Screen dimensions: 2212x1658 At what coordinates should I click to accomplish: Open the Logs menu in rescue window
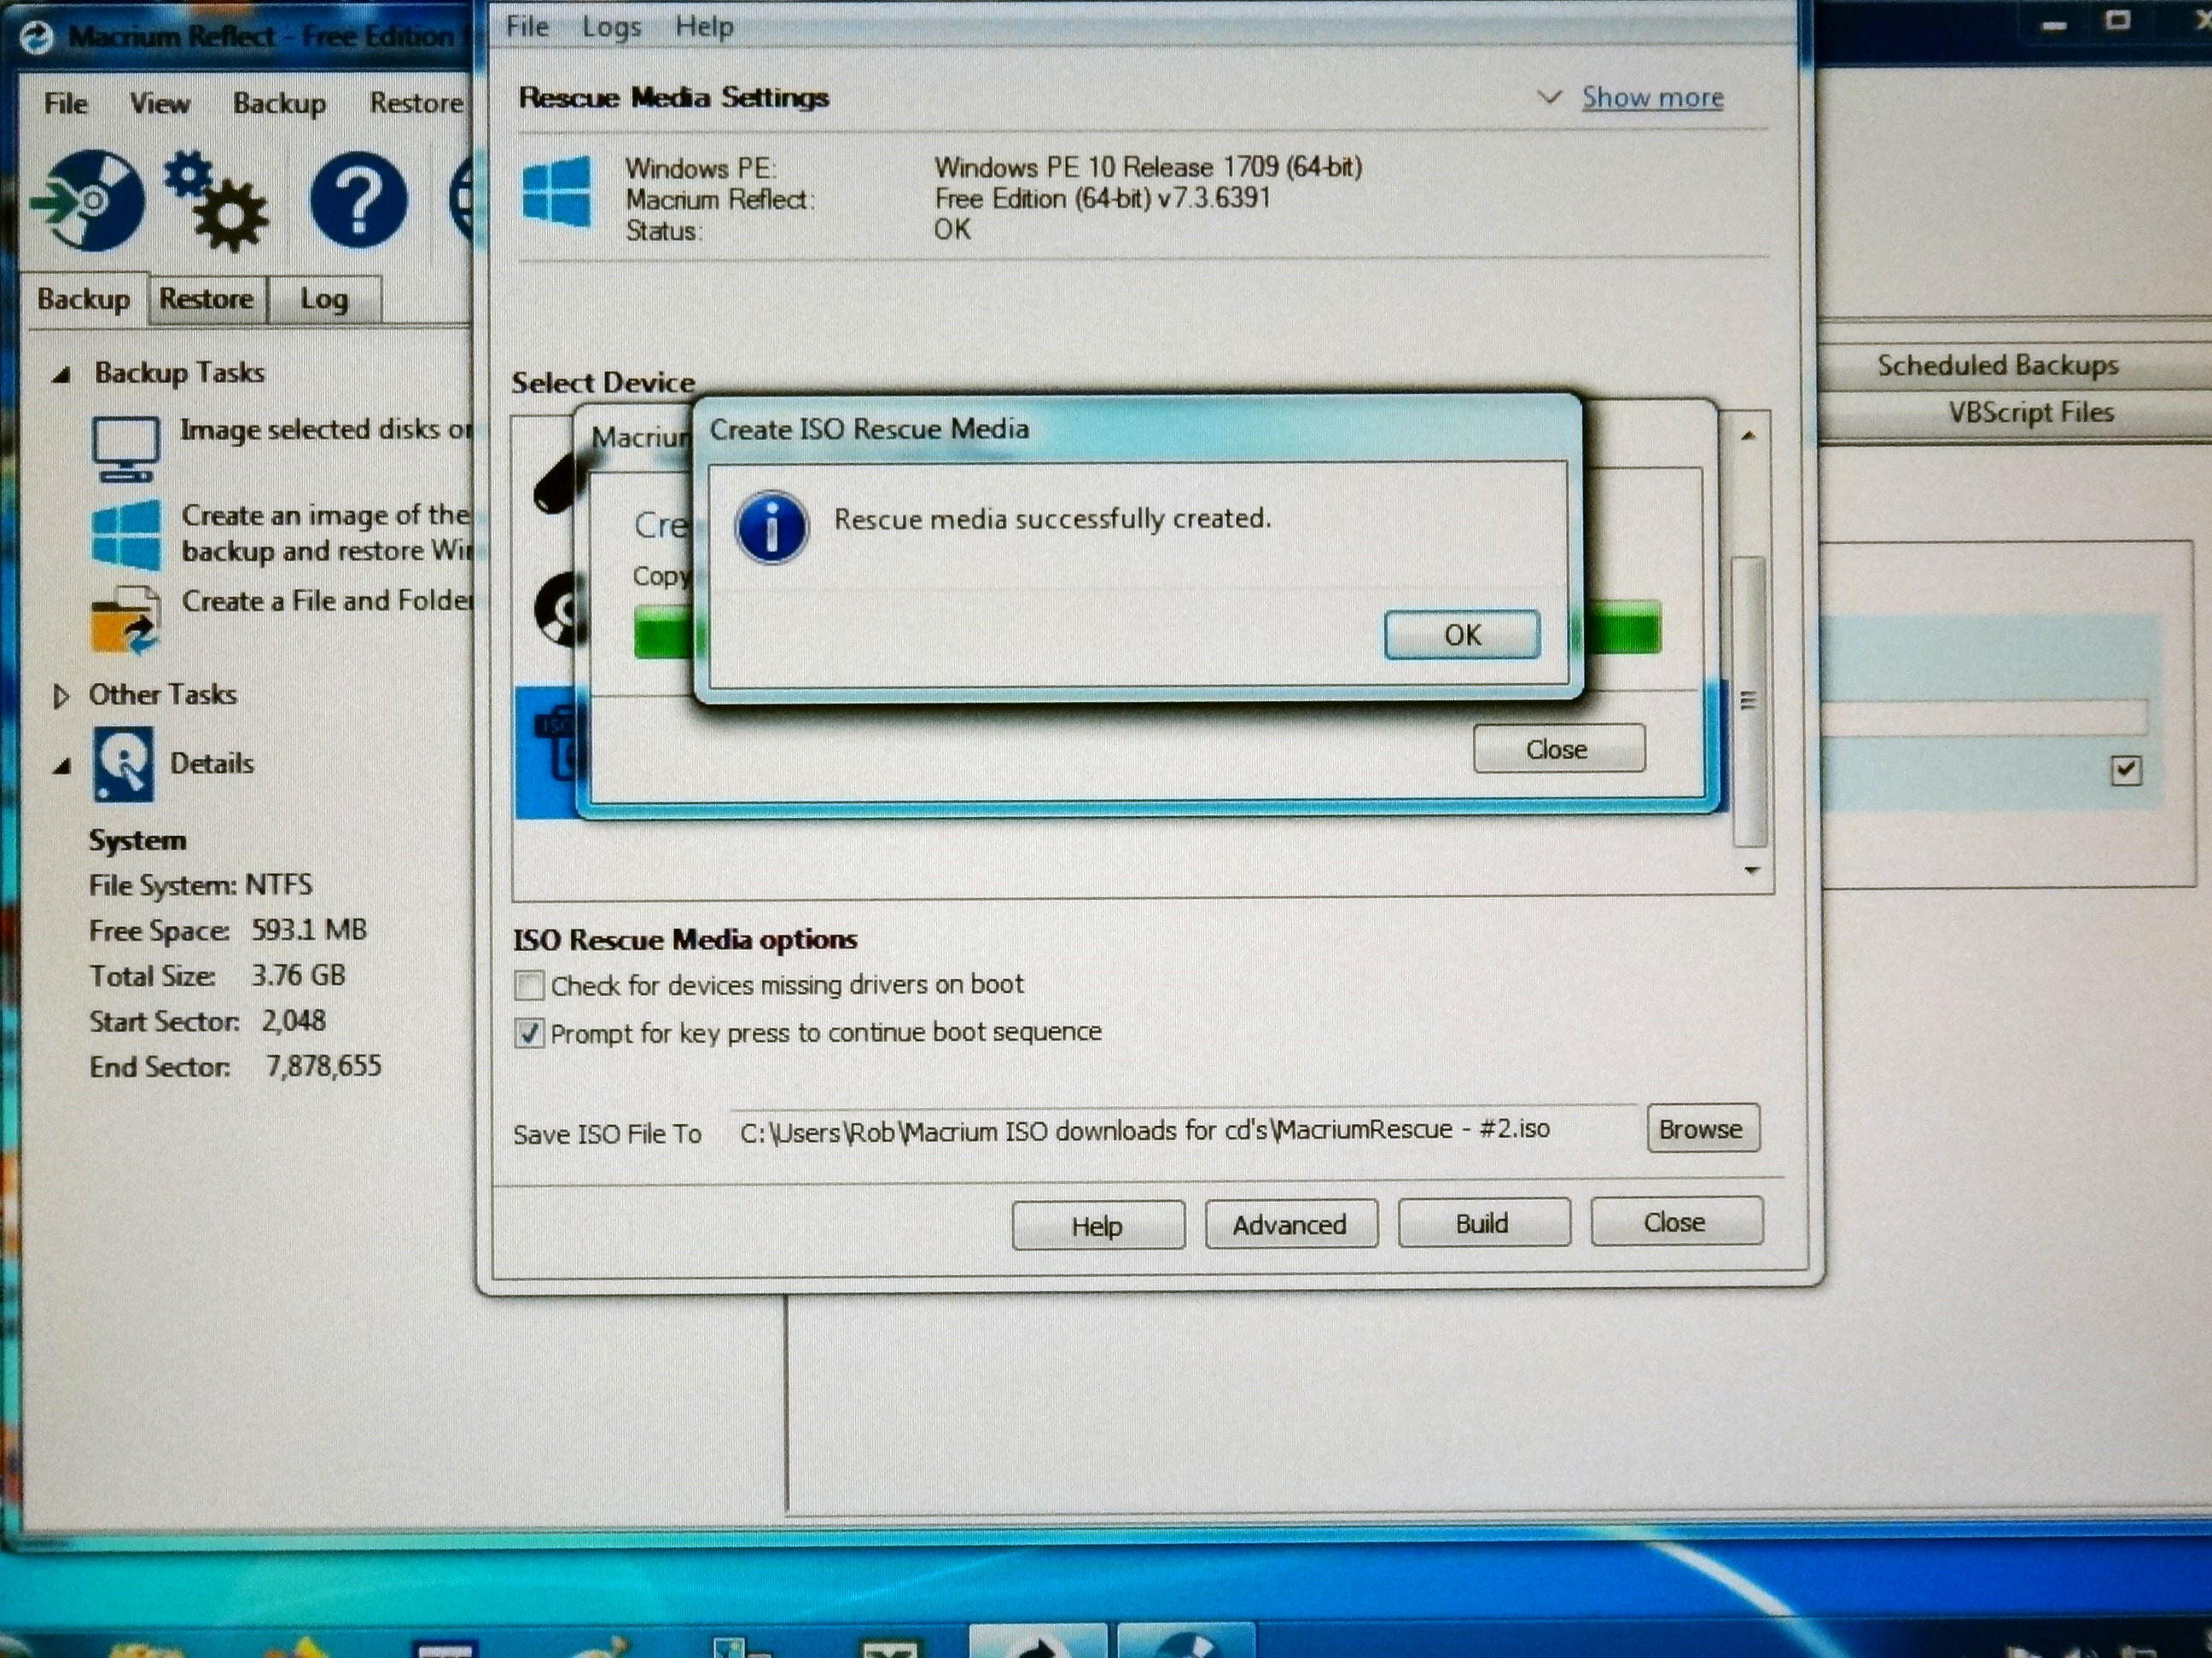tap(611, 27)
